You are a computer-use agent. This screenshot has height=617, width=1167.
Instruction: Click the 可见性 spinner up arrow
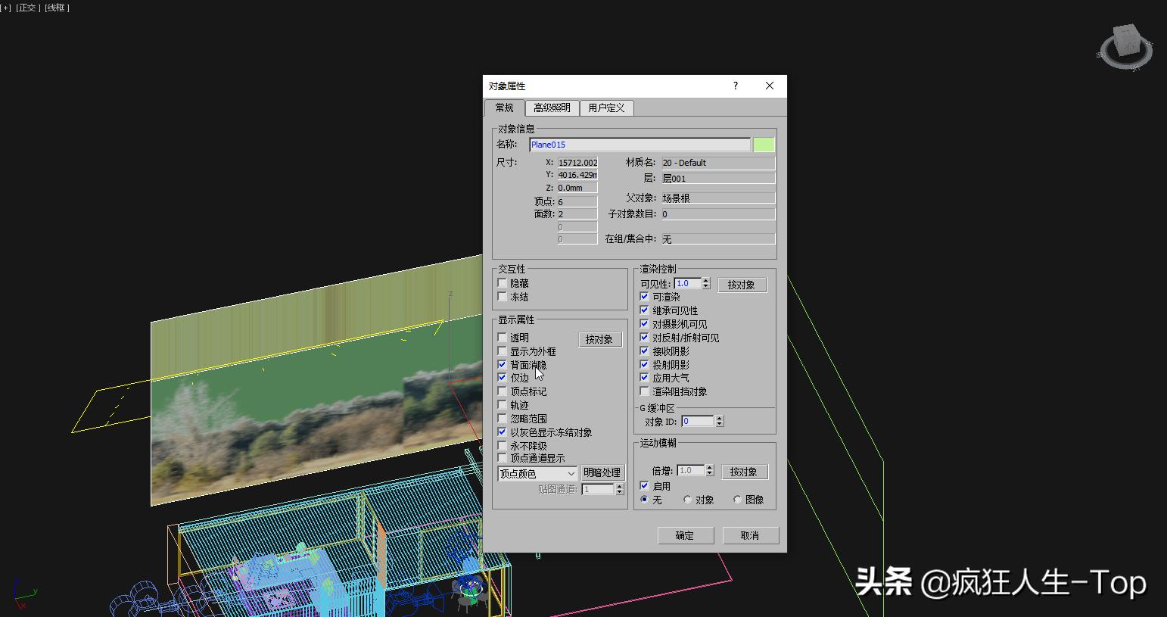click(705, 280)
